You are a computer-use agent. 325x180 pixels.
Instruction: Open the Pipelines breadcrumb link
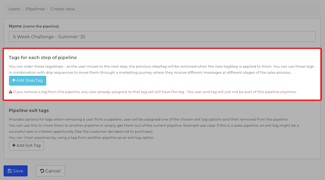[35, 9]
